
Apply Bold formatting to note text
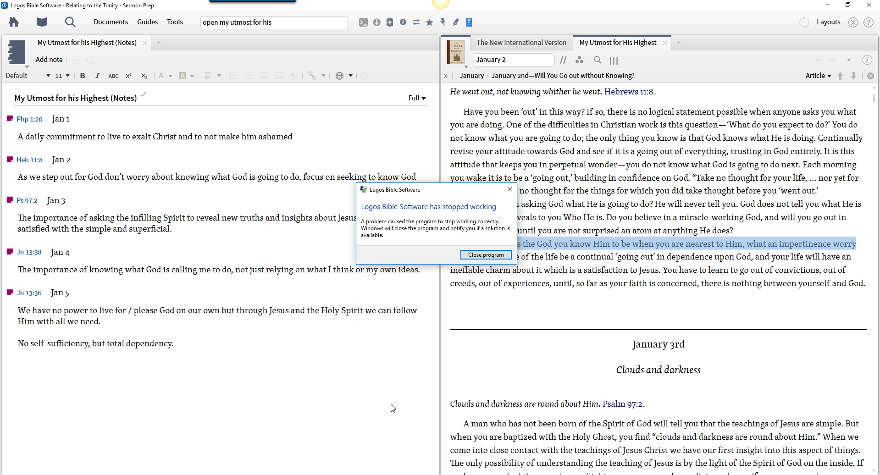(x=83, y=76)
